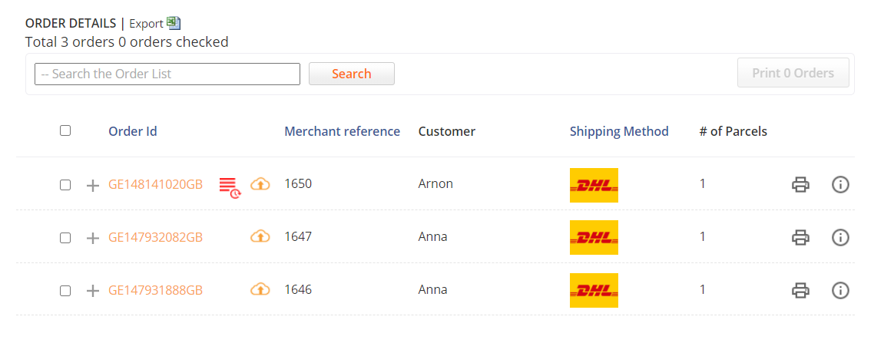Viewport: 894px width, 343px height.
Task: Open the info icon for order GE147931888GB
Action: (841, 290)
